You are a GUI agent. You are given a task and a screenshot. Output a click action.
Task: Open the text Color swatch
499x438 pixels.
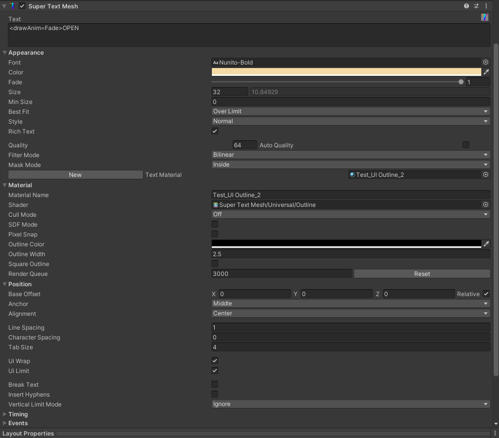pyautogui.click(x=346, y=72)
